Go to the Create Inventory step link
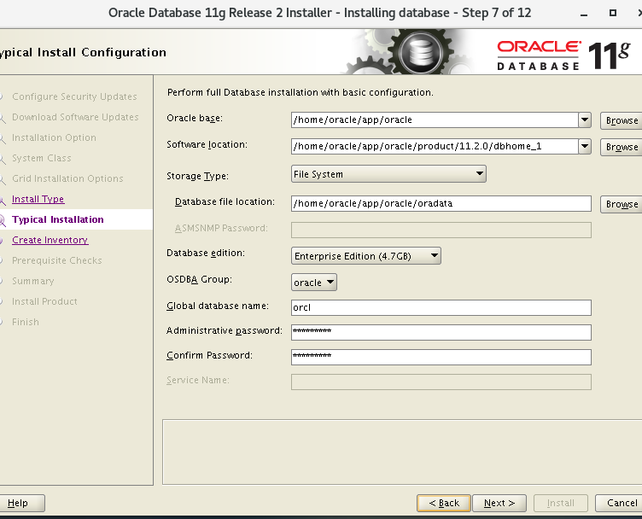This screenshot has height=519, width=642. coord(50,240)
